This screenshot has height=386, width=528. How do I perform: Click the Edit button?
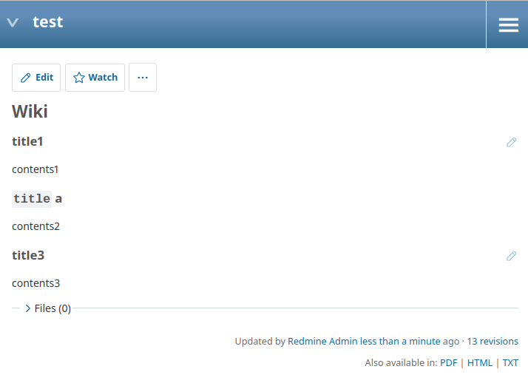tap(36, 78)
